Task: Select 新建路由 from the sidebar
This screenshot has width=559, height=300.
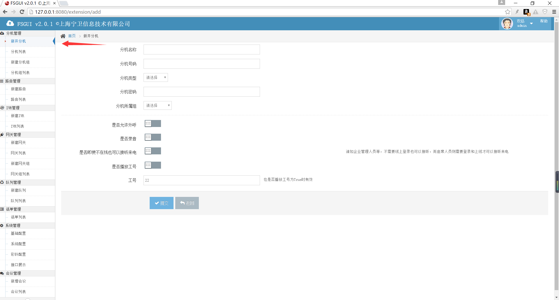Action: [18, 89]
